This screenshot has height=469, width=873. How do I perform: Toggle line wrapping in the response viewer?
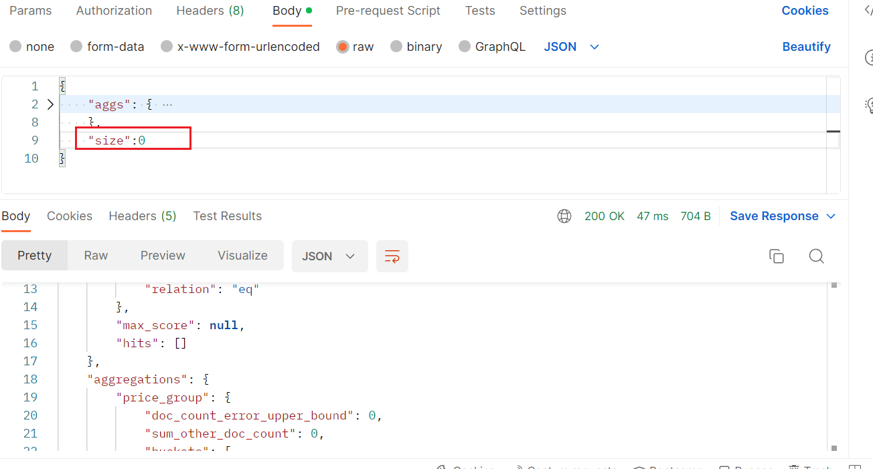[392, 256]
